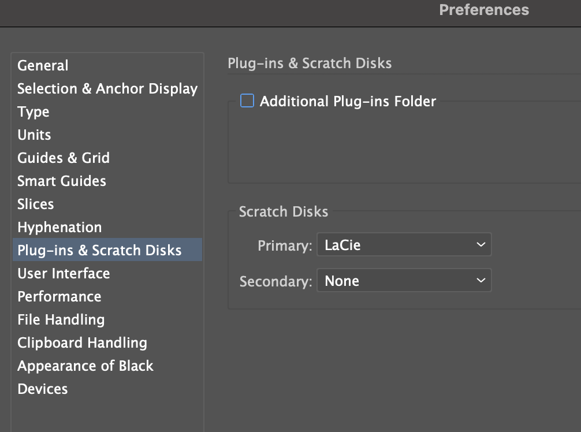Select Smart Guides preferences
581x432 pixels.
coord(61,181)
